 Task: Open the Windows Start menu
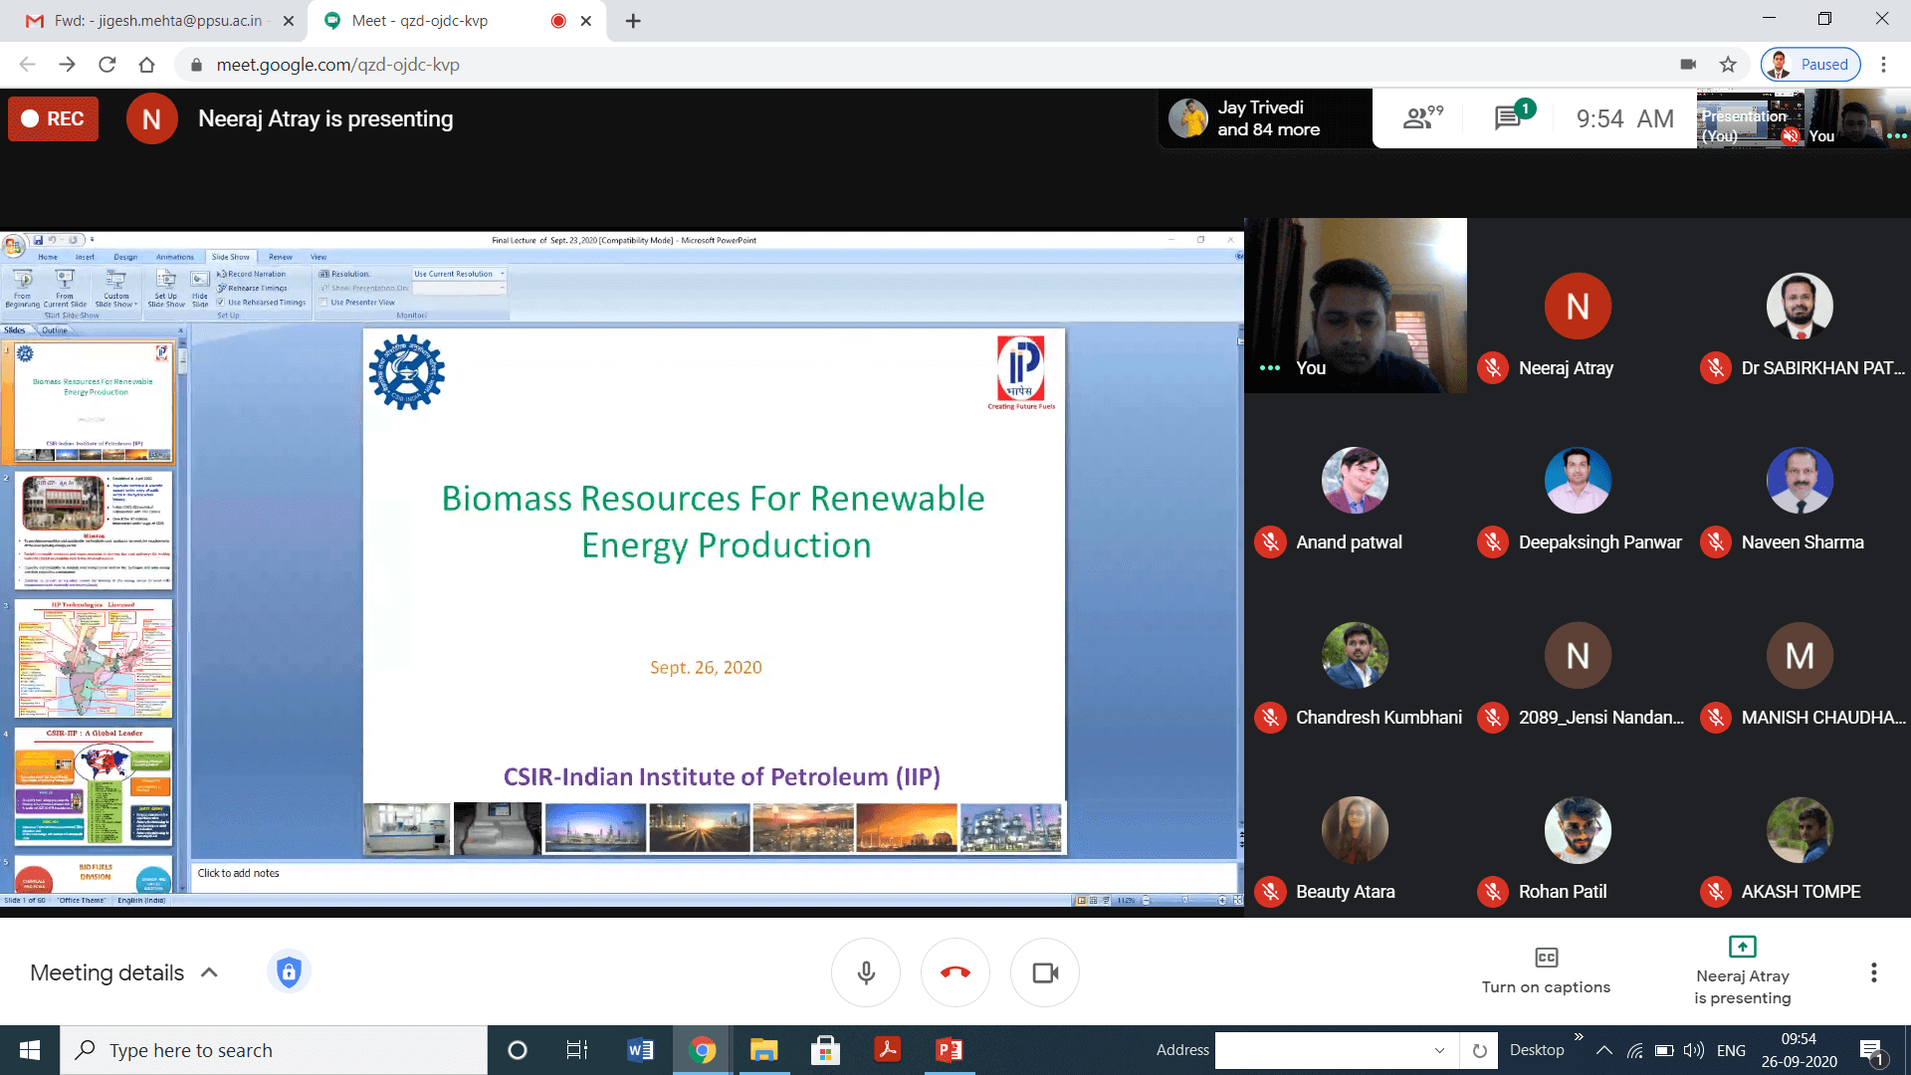[30, 1050]
